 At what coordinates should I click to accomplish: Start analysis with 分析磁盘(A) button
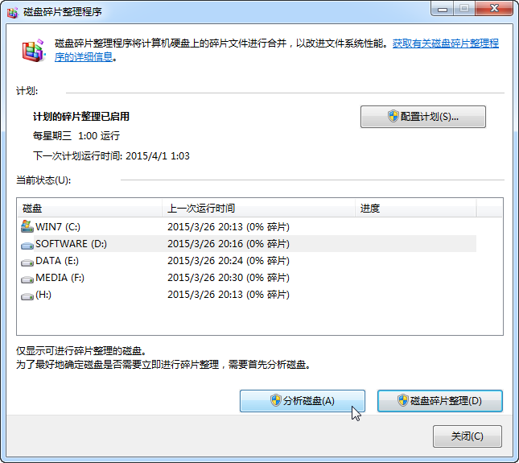(x=303, y=401)
